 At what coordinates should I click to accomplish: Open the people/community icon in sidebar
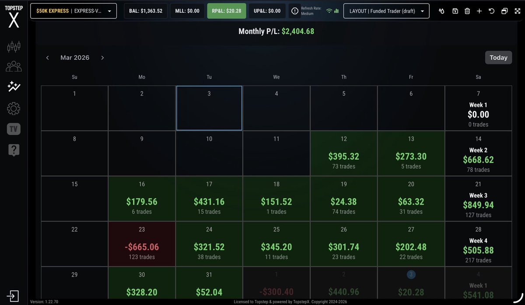14,66
